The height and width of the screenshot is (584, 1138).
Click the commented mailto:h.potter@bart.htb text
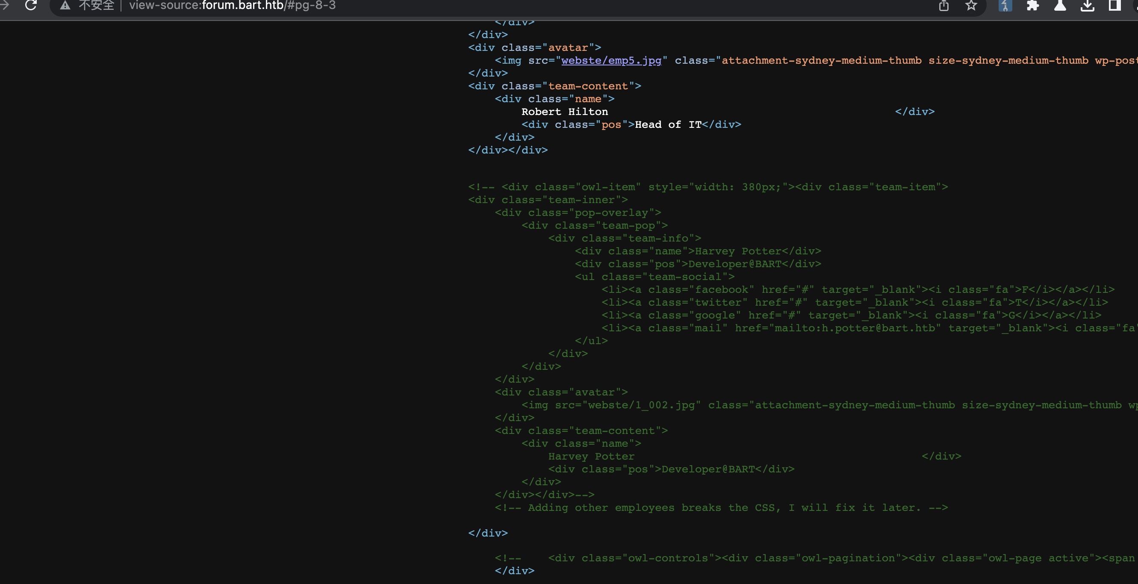pos(855,328)
